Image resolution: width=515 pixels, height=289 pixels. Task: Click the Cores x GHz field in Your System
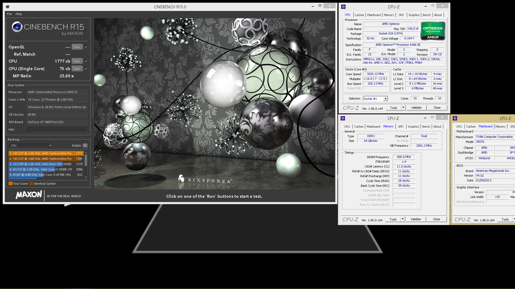pyautogui.click(x=57, y=100)
